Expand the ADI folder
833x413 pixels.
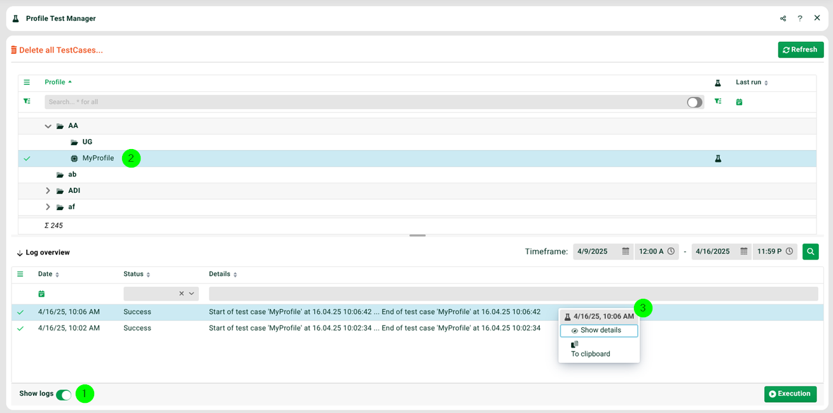(48, 191)
